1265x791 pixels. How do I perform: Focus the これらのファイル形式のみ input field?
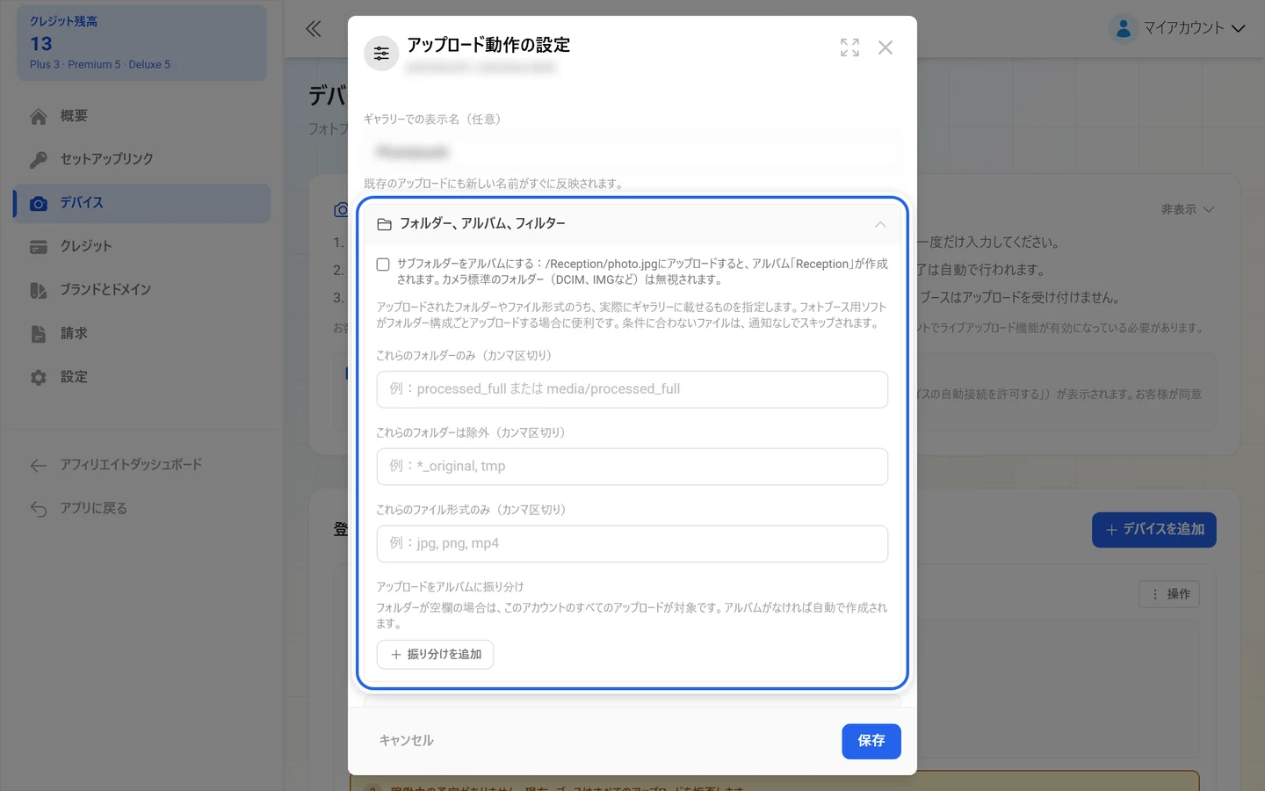pyautogui.click(x=632, y=544)
